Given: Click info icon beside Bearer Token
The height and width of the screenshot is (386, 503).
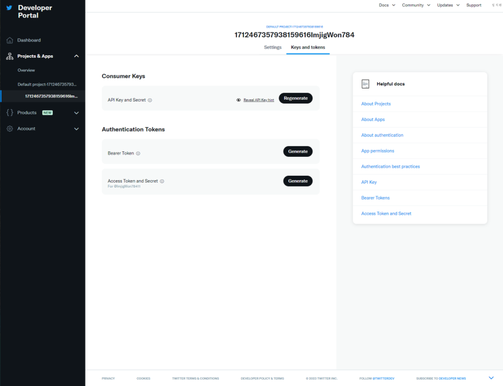Looking at the screenshot, I should click(138, 153).
